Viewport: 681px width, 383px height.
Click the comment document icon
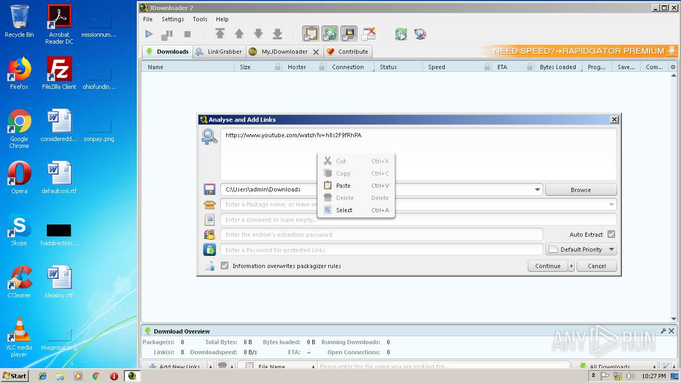coord(210,219)
